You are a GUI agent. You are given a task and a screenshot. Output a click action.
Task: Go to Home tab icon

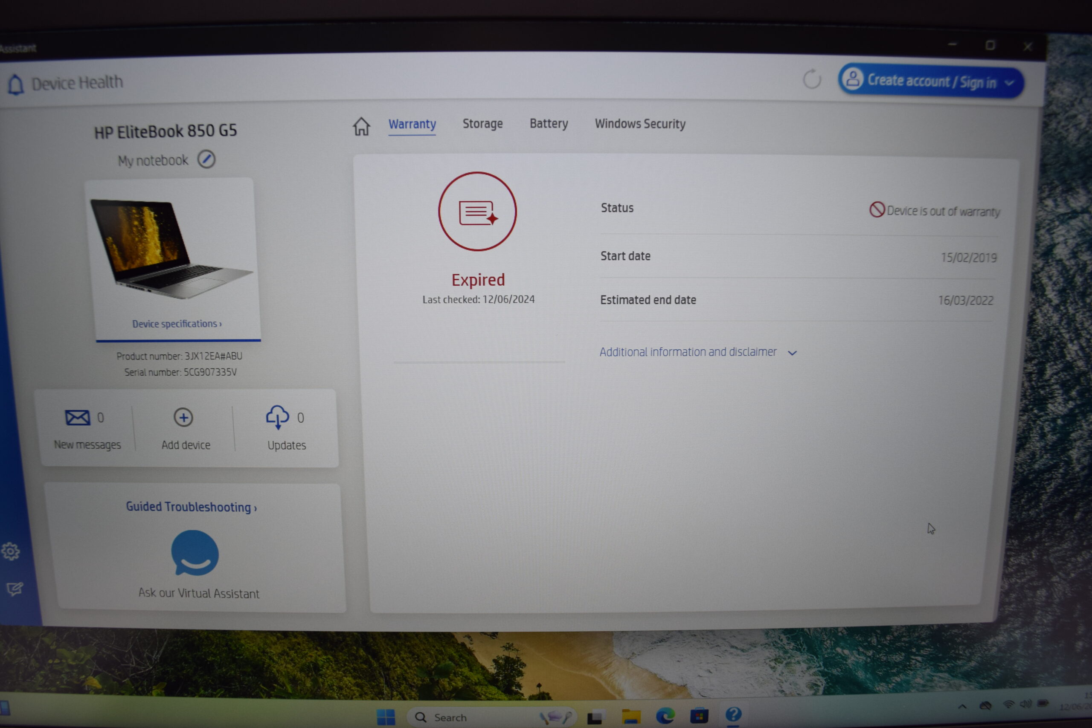click(x=362, y=126)
